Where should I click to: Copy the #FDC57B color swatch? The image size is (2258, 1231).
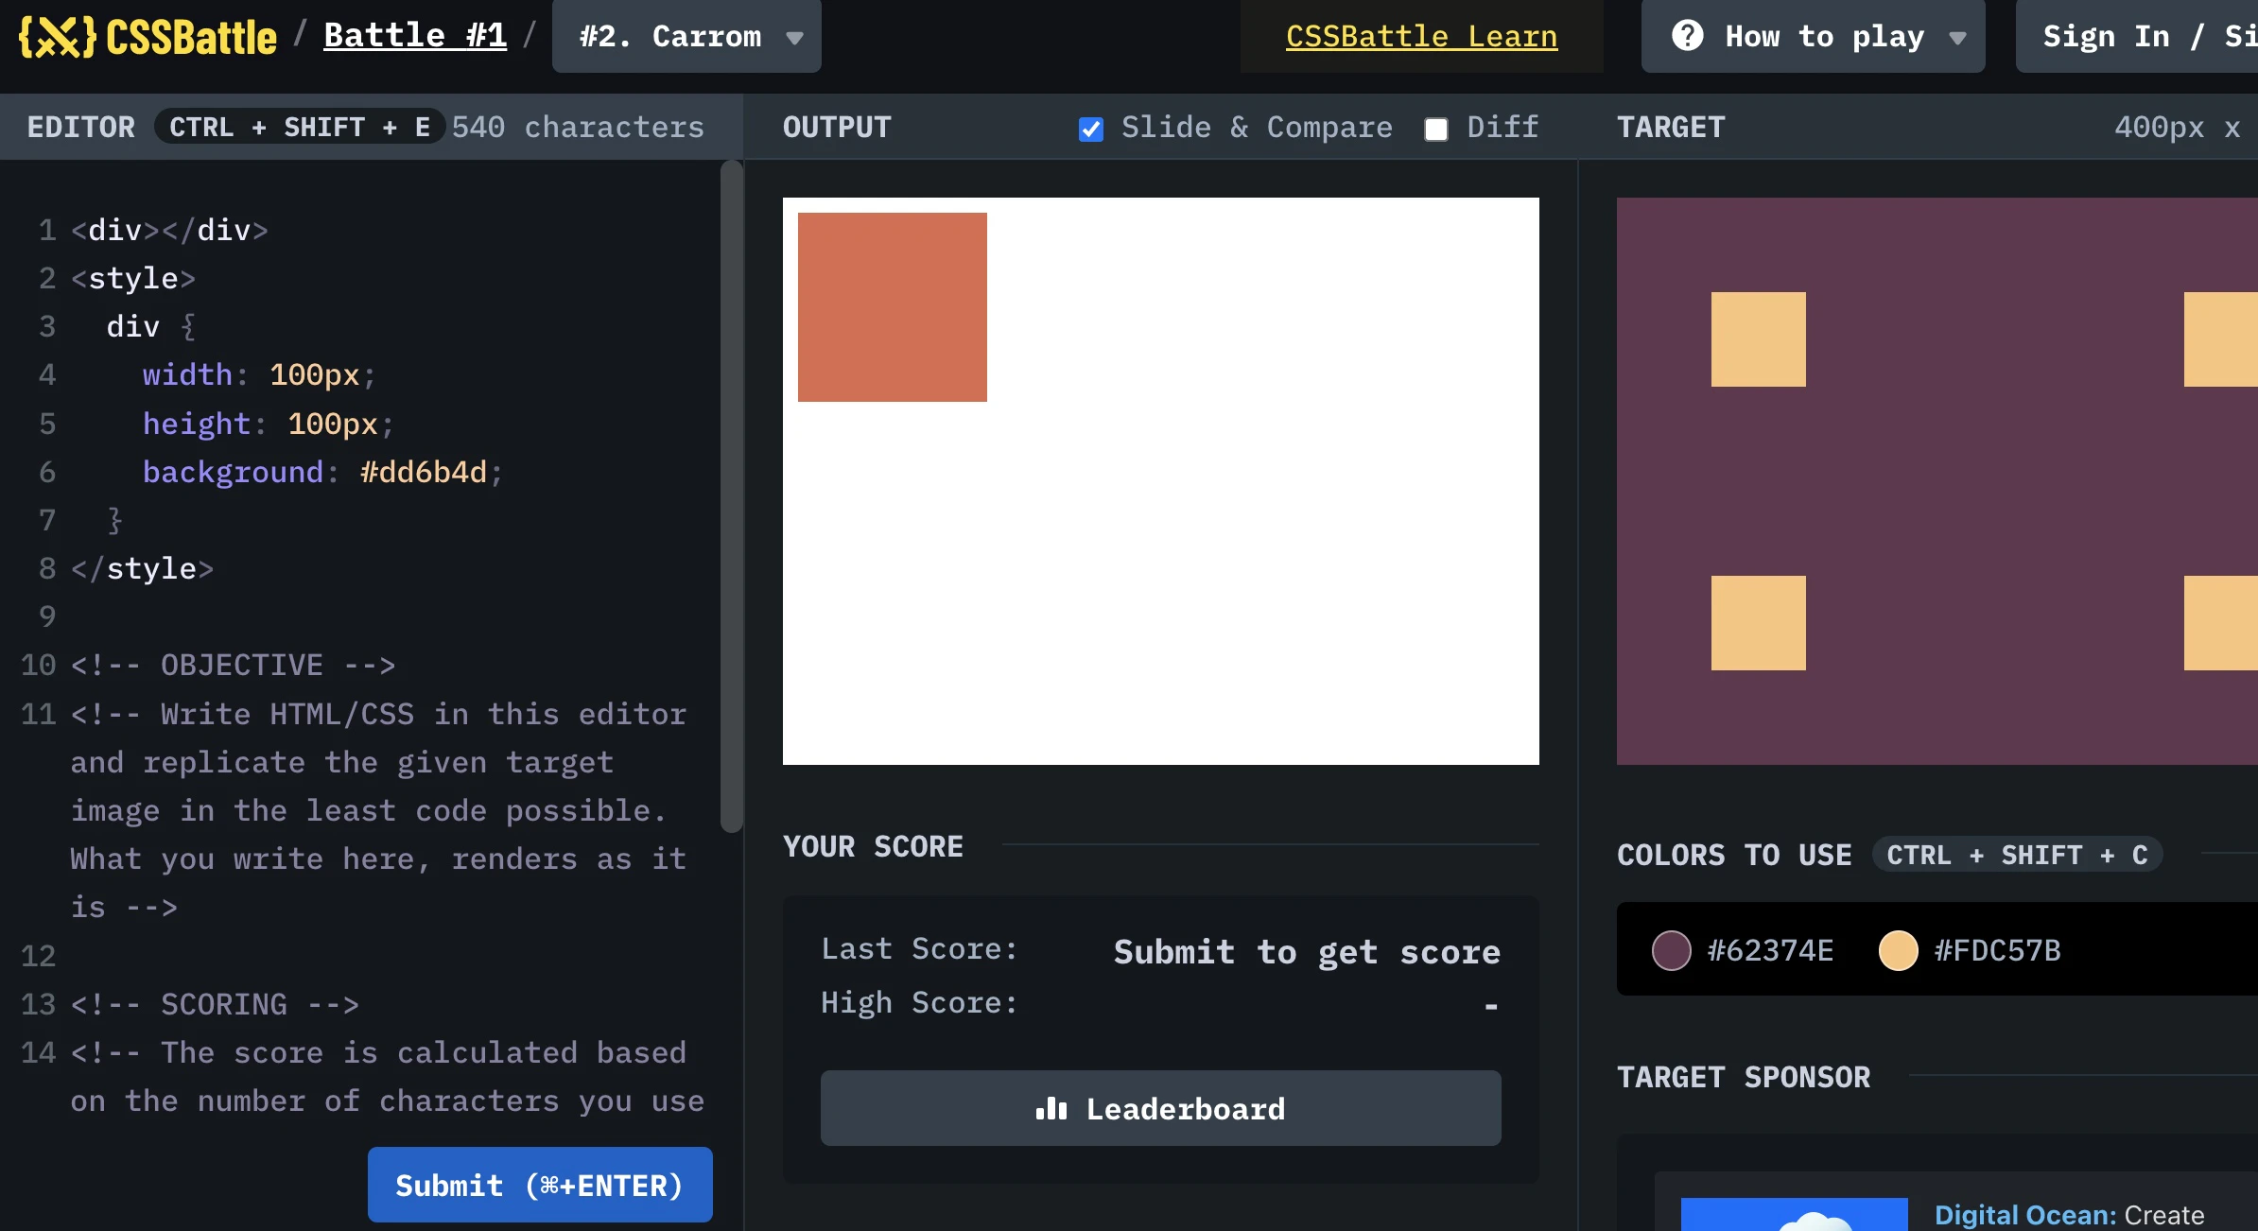coord(1898,950)
